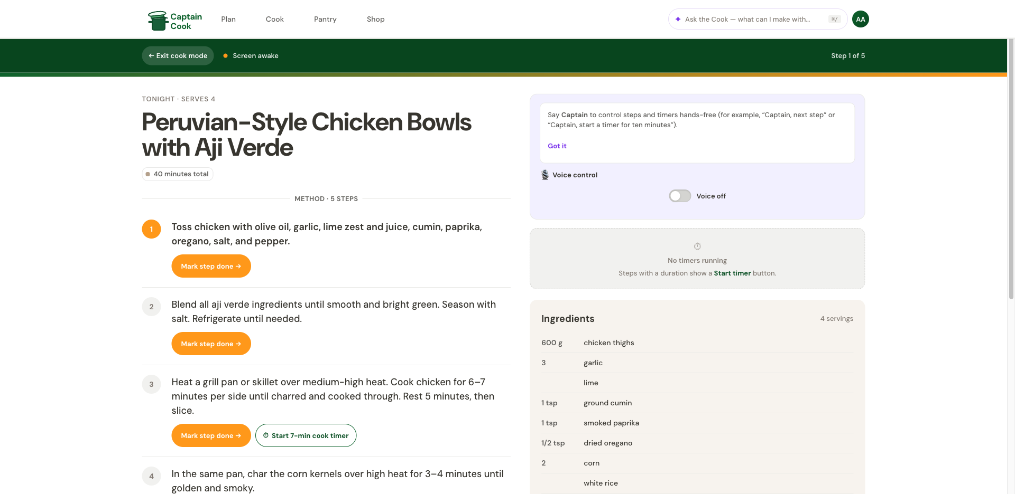This screenshot has height=494, width=1015.
Task: Select the dried oregano ingredient row
Action: pyautogui.click(x=697, y=443)
